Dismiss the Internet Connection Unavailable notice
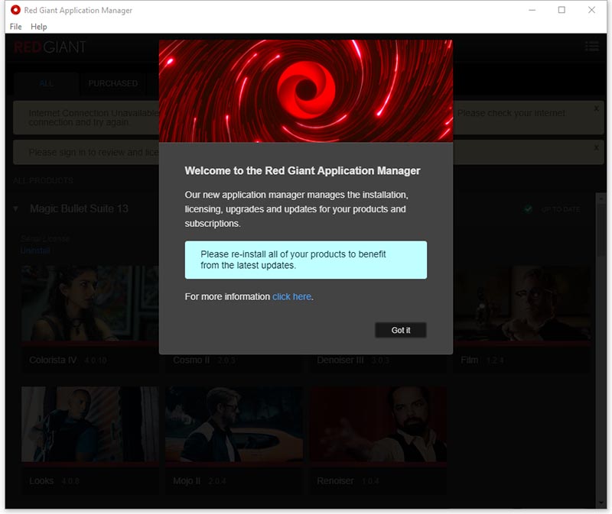The height and width of the screenshot is (514, 612). [x=597, y=108]
